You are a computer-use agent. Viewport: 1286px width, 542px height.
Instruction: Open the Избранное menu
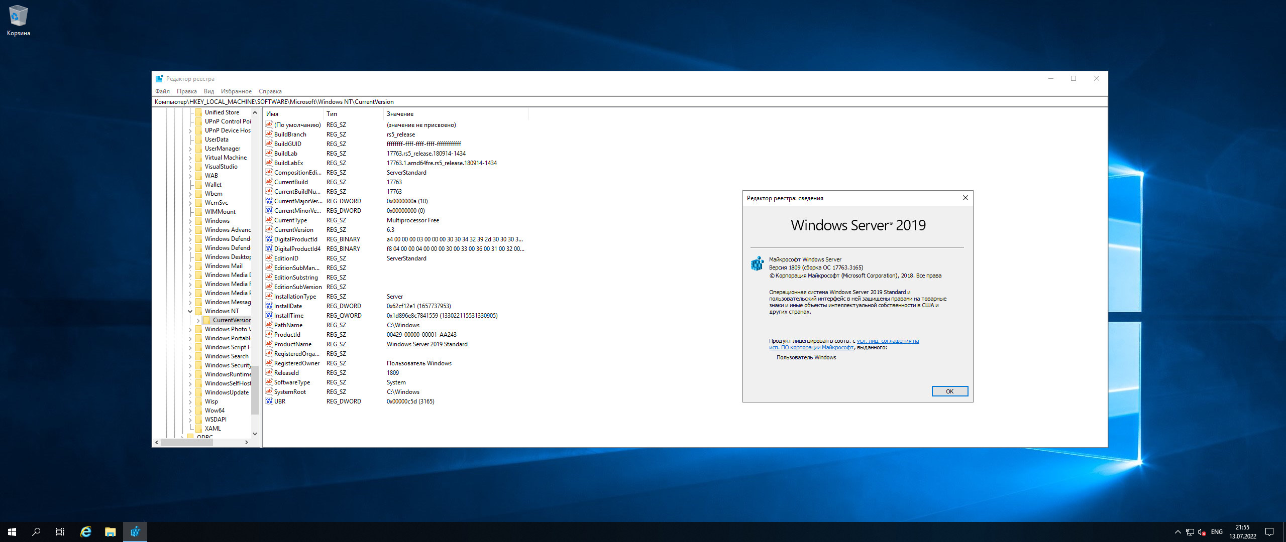tap(236, 91)
